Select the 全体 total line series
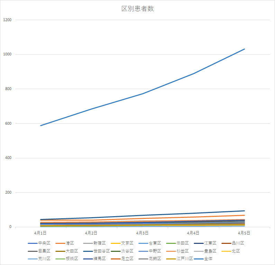Image resolution: width=275 pixels, height=265 pixels. pyautogui.click(x=143, y=94)
